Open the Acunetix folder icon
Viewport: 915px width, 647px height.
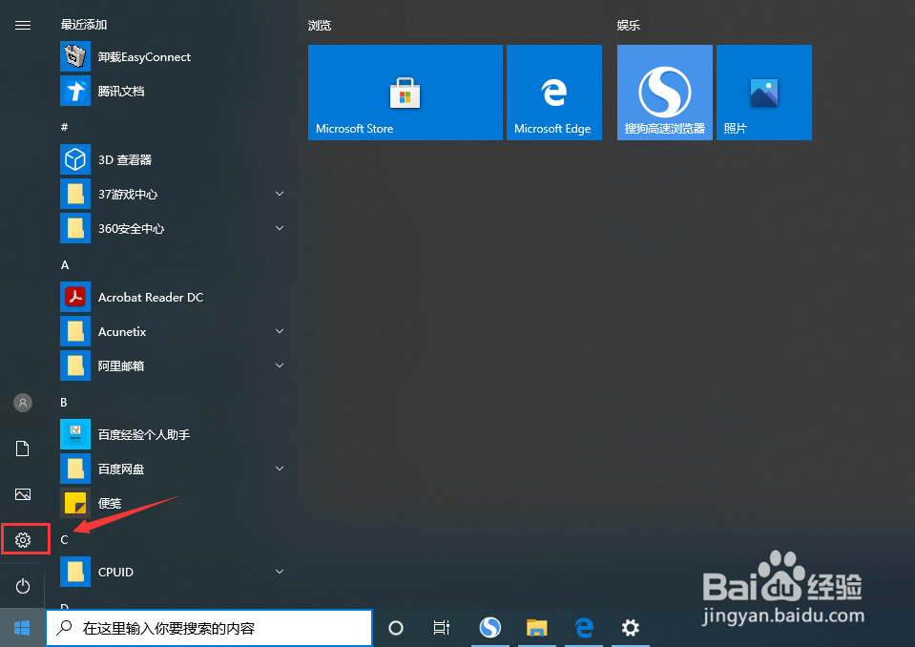click(75, 331)
